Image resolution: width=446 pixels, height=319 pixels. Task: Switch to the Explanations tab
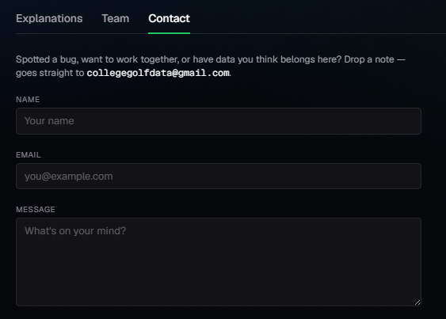tap(49, 18)
